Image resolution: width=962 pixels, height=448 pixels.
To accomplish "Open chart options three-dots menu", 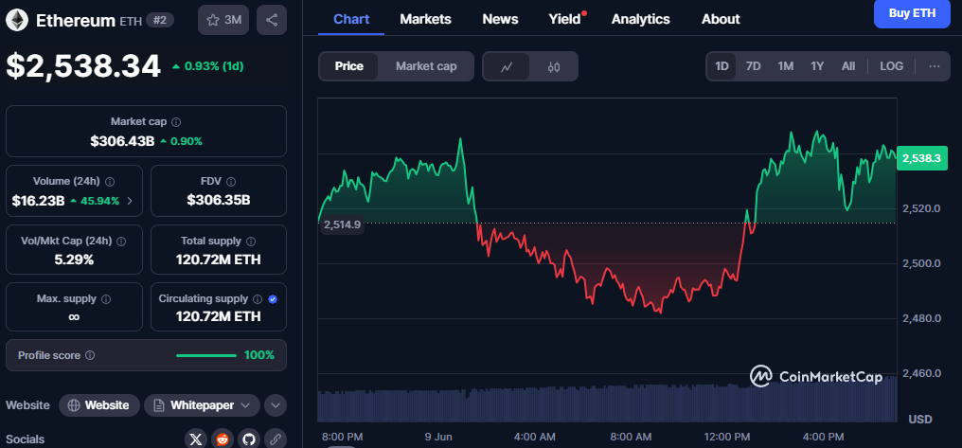I will (x=935, y=66).
